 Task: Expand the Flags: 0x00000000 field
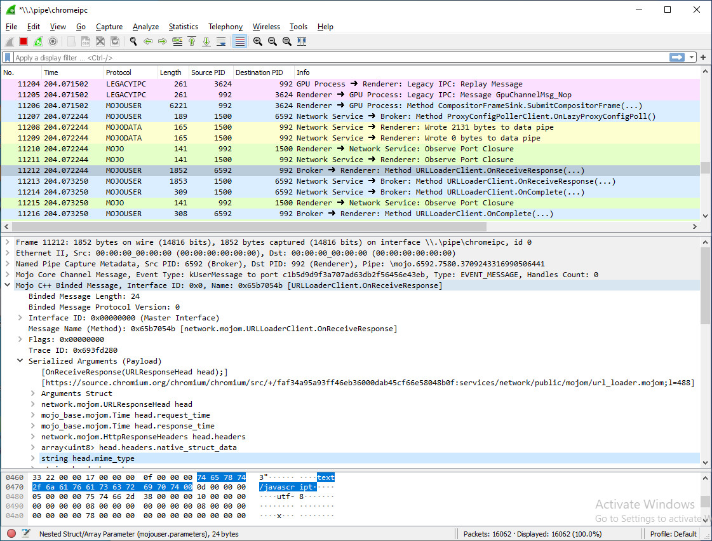(20, 339)
